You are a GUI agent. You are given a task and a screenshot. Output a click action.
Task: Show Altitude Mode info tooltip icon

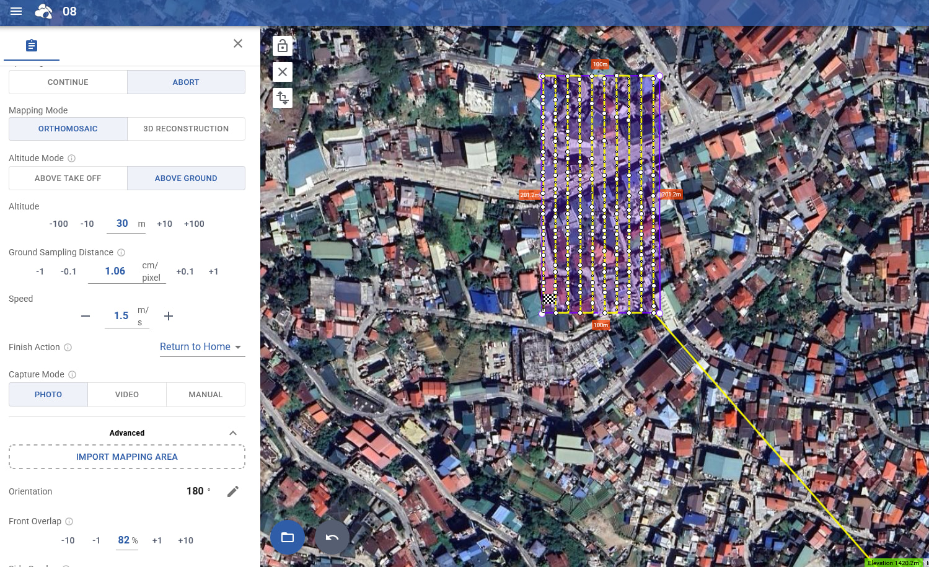(x=71, y=158)
